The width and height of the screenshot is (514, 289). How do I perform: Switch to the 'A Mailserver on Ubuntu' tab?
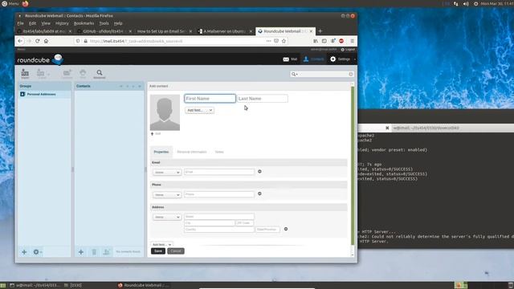tap(225, 31)
